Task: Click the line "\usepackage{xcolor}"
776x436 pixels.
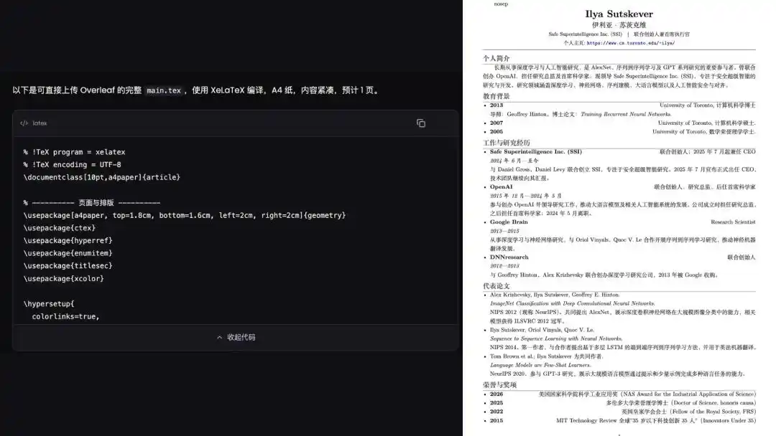Action: pos(63,278)
